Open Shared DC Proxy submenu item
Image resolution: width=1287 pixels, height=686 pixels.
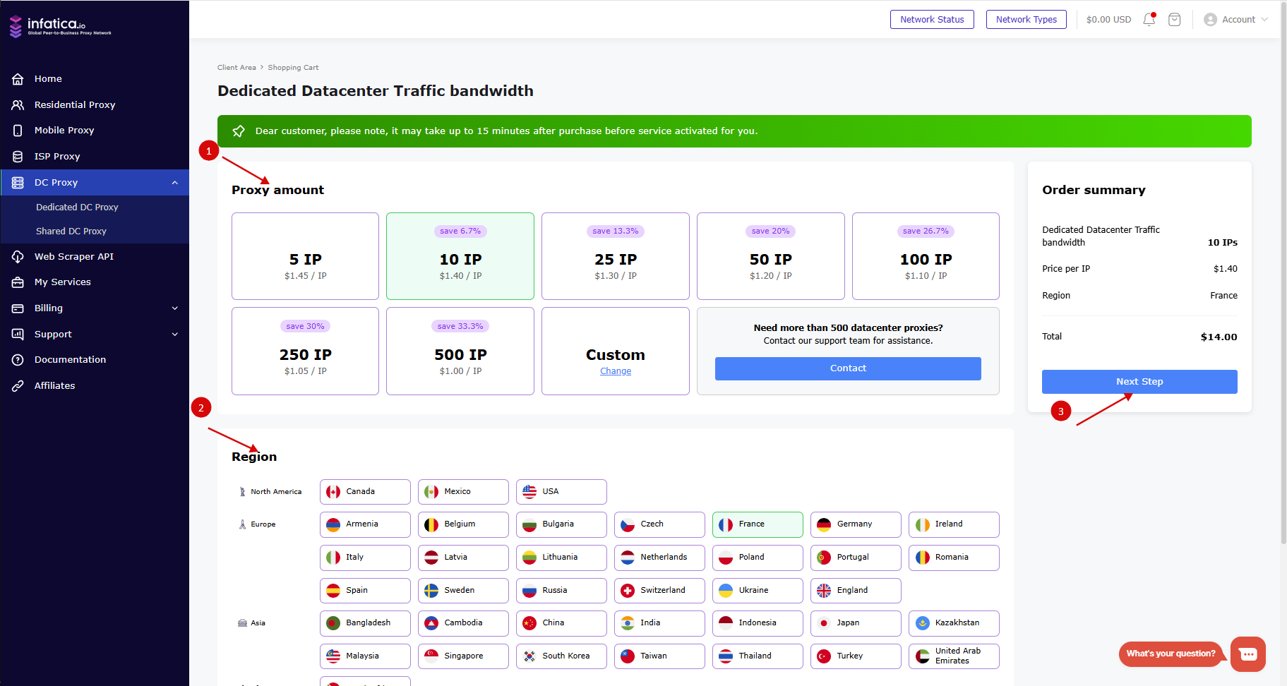coord(71,231)
